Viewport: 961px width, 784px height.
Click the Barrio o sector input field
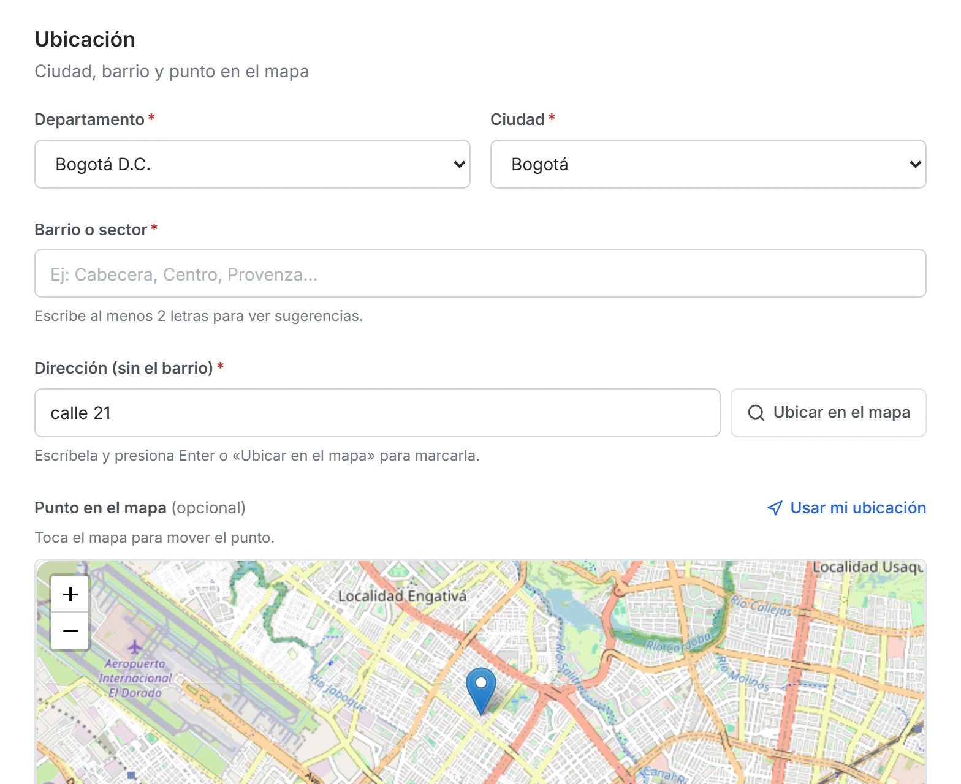tap(480, 273)
